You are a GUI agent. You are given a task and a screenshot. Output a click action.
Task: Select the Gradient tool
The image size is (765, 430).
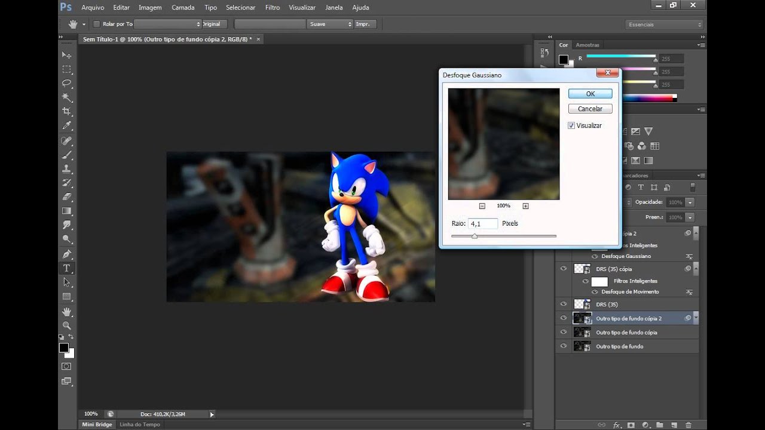pyautogui.click(x=67, y=211)
